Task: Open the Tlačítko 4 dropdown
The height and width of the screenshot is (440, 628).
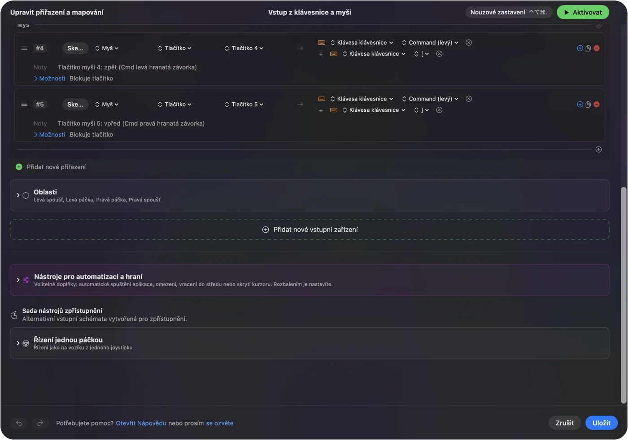Action: tap(244, 48)
